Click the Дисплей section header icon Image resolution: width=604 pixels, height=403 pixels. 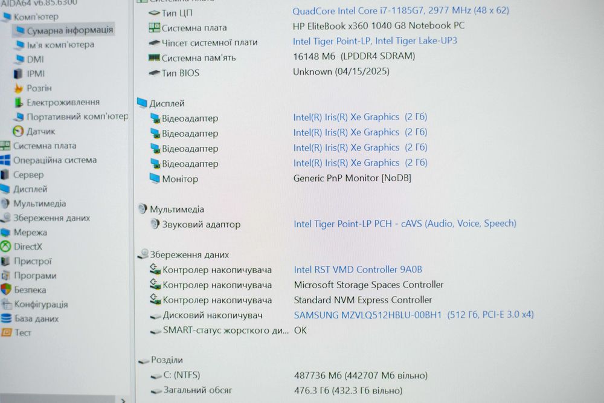142,103
